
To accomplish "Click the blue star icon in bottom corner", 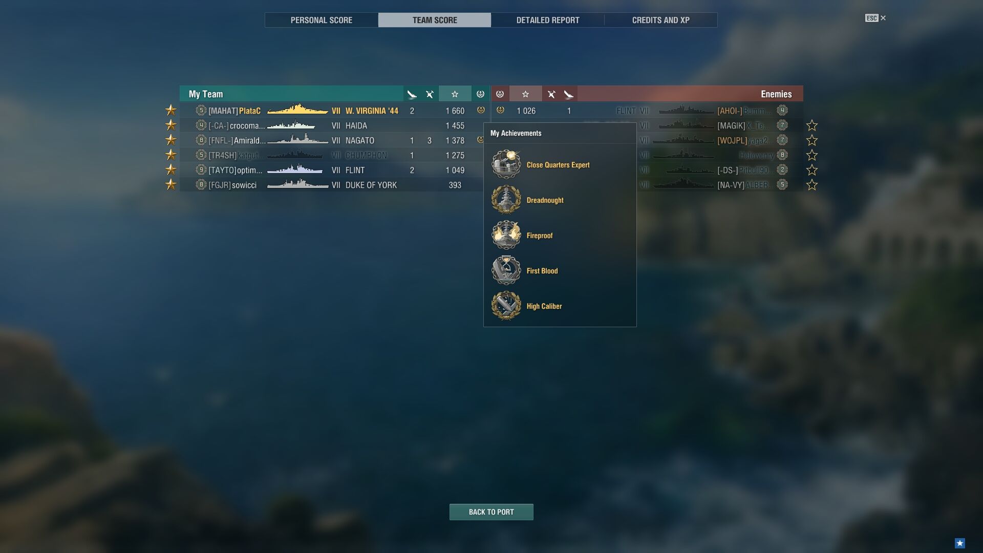I will [x=960, y=543].
